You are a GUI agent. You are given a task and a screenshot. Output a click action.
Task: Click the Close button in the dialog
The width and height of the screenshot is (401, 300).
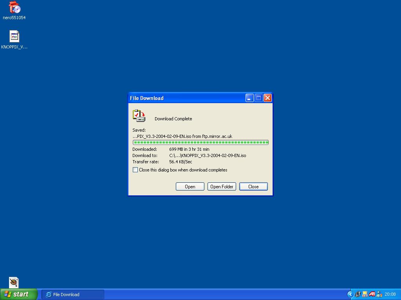tap(253, 186)
